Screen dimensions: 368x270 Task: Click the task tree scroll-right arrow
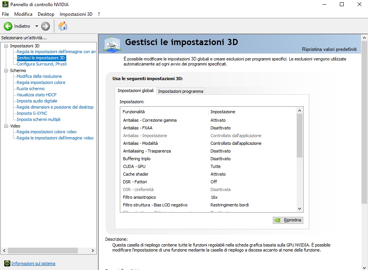pos(93,250)
